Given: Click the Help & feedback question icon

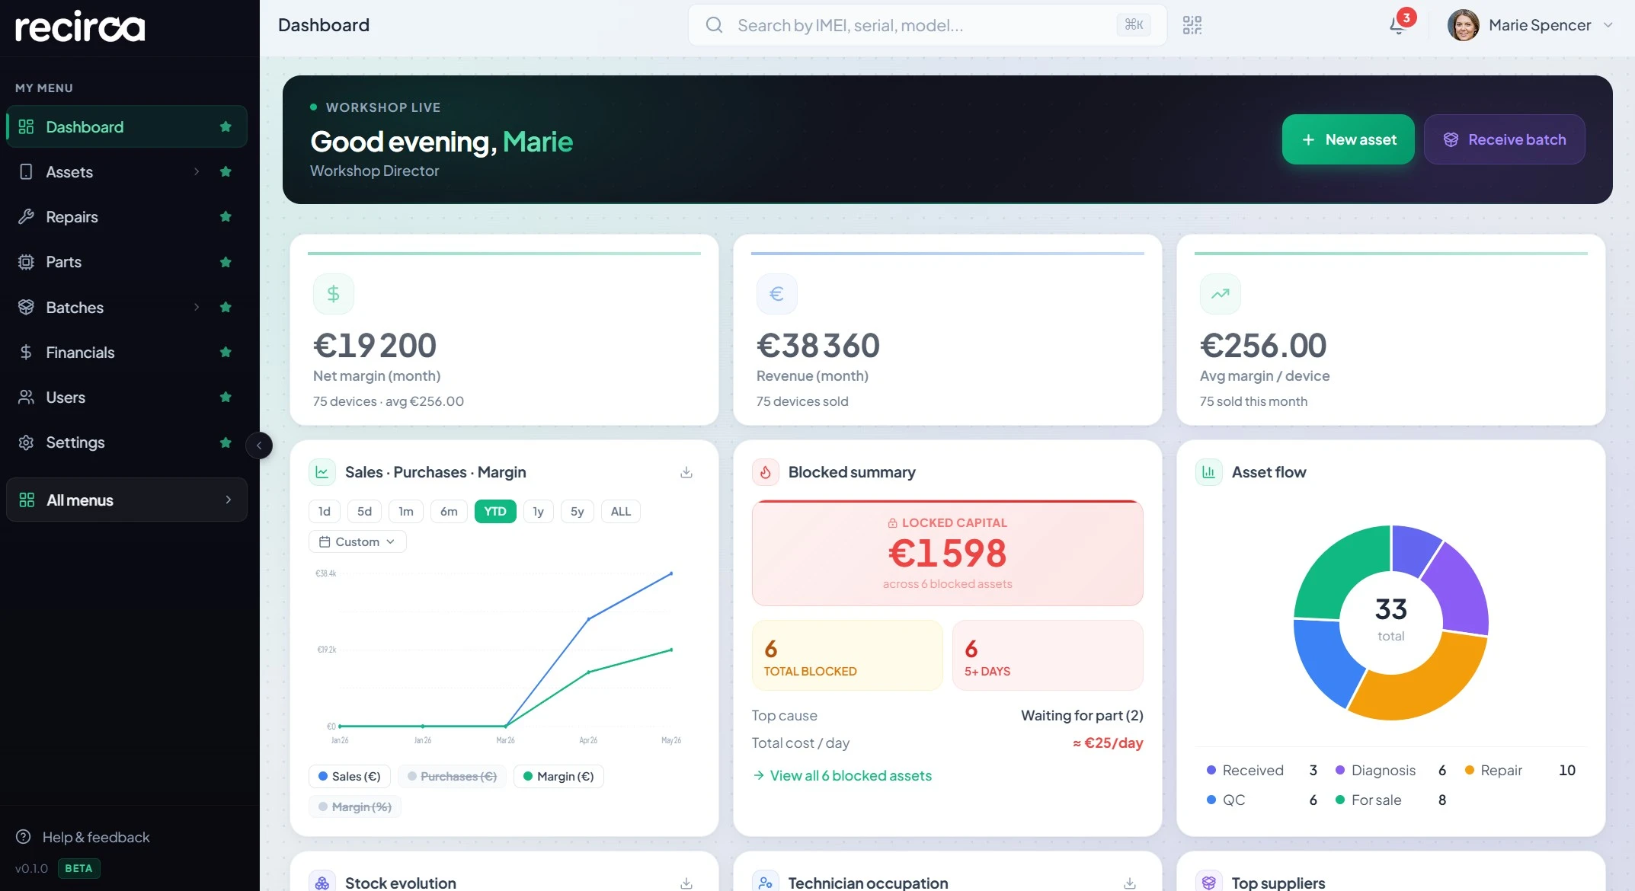Looking at the screenshot, I should [24, 837].
